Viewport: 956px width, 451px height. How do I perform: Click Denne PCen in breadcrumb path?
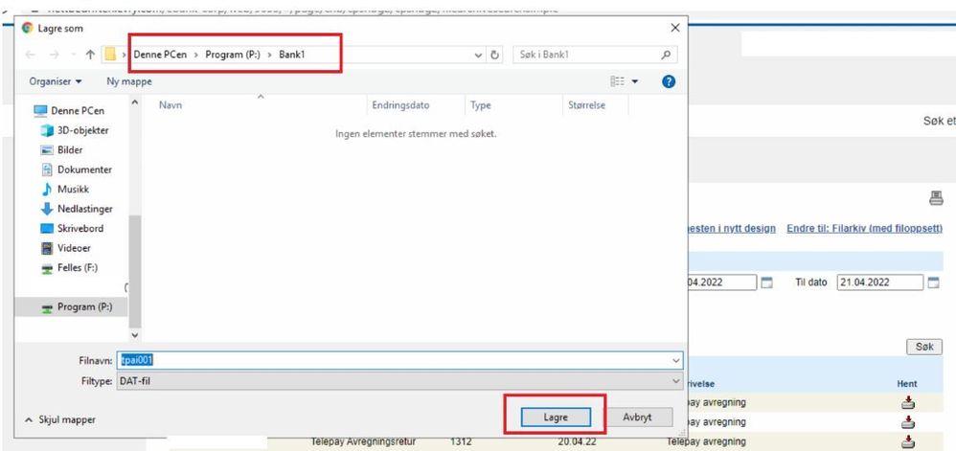[x=160, y=55]
